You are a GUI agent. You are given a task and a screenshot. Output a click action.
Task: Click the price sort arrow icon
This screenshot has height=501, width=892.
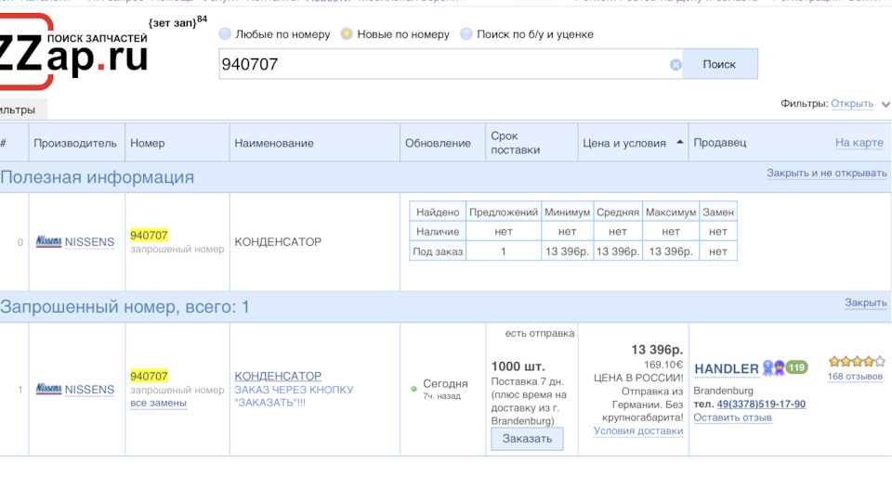[679, 143]
